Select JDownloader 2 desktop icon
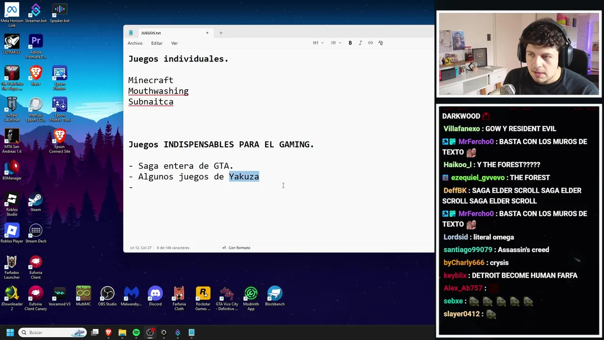Viewport: 604px width, 340px height. pos(12,298)
